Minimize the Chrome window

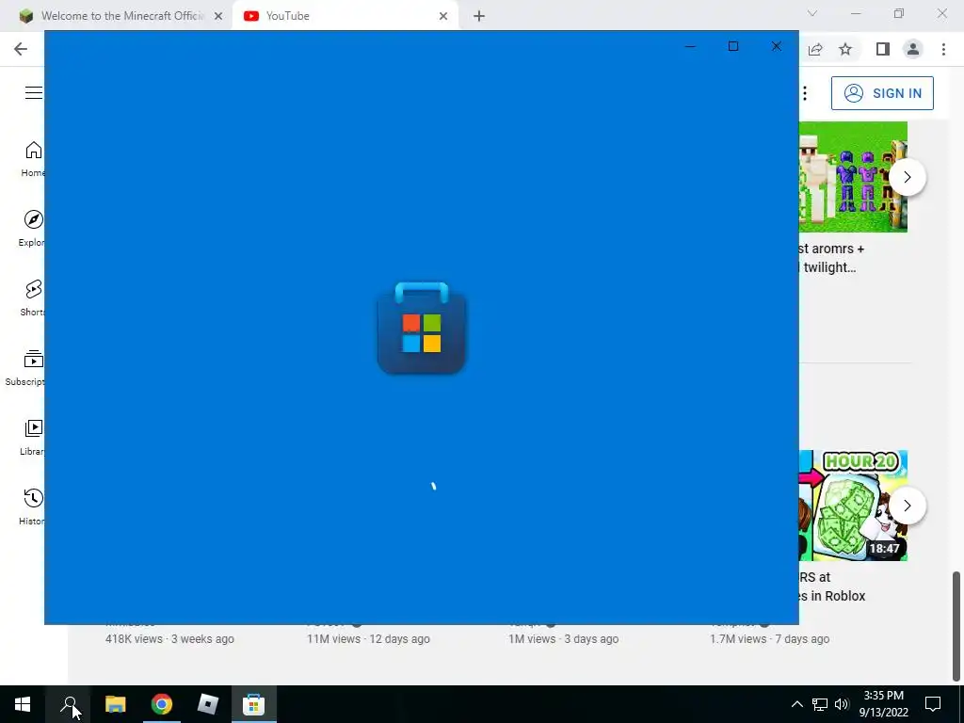856,13
